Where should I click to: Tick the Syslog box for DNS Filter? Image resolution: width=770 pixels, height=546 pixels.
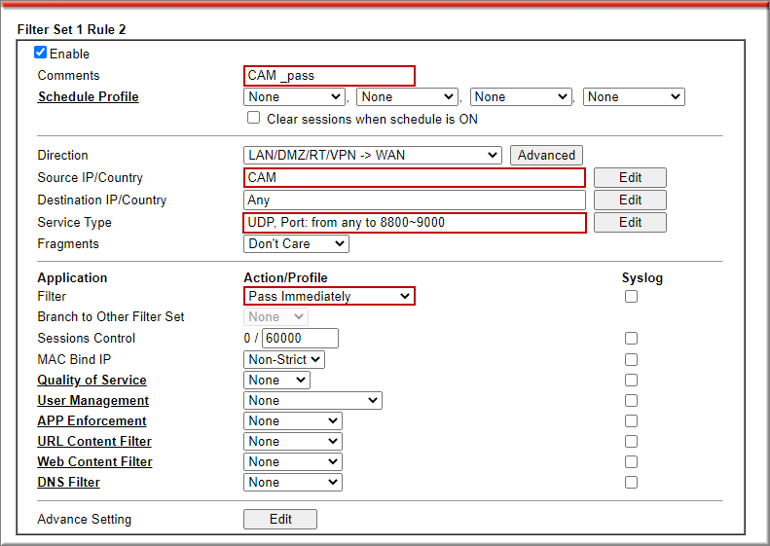[631, 483]
